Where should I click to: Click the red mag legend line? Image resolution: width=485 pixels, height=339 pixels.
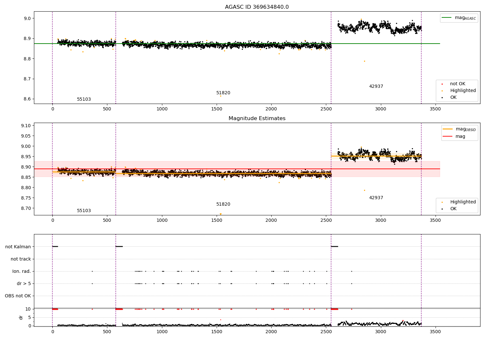447,137
